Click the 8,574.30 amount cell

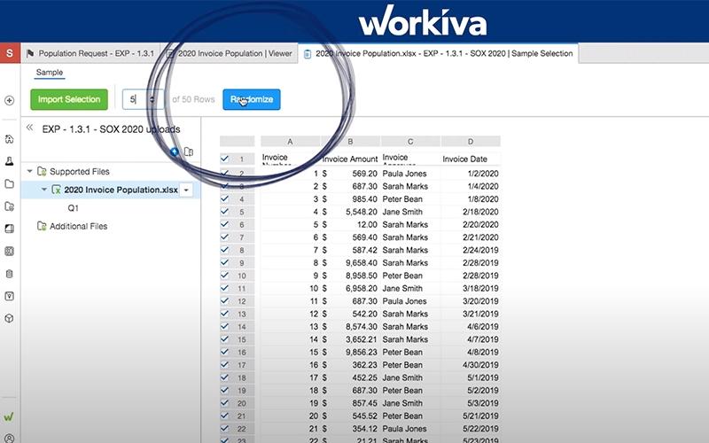click(350, 326)
